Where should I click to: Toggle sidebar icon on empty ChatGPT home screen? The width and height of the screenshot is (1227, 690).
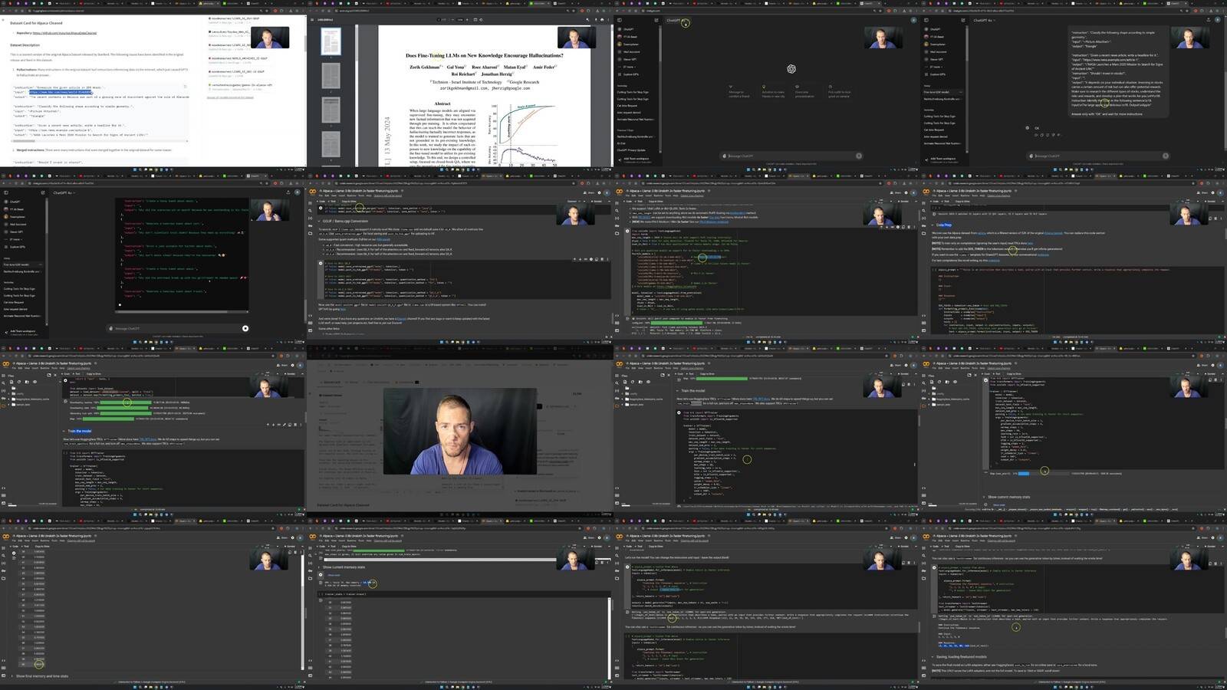(x=620, y=20)
